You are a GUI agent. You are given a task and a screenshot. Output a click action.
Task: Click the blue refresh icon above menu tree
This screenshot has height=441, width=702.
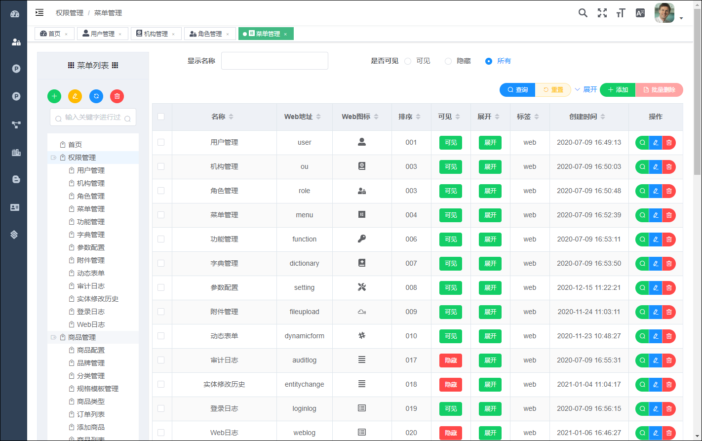[x=96, y=96]
